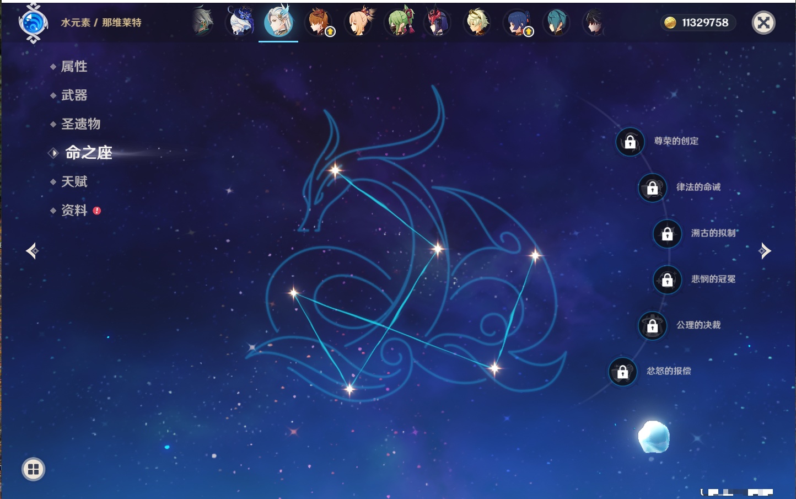Select the blonde ponytail Yoimiya avatar

point(359,22)
